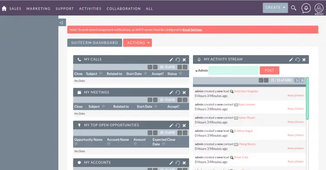Go to the home icon in navbar
Viewport: 326px width, 170px height.
tap(4, 8)
